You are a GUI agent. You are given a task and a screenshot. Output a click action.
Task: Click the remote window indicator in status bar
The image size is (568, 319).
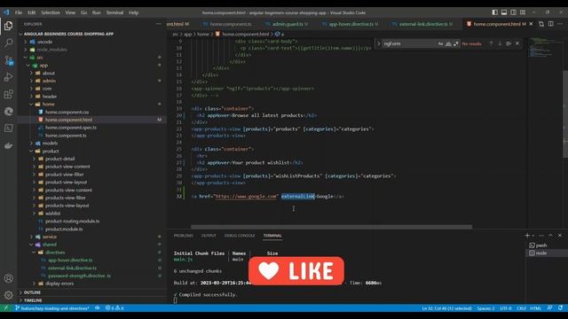(x=5, y=308)
